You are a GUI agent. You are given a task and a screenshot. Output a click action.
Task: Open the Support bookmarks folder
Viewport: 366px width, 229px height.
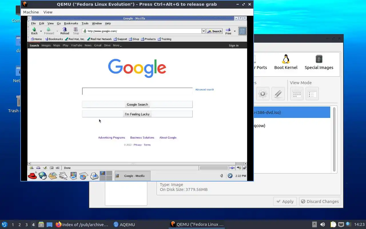(x=120, y=39)
